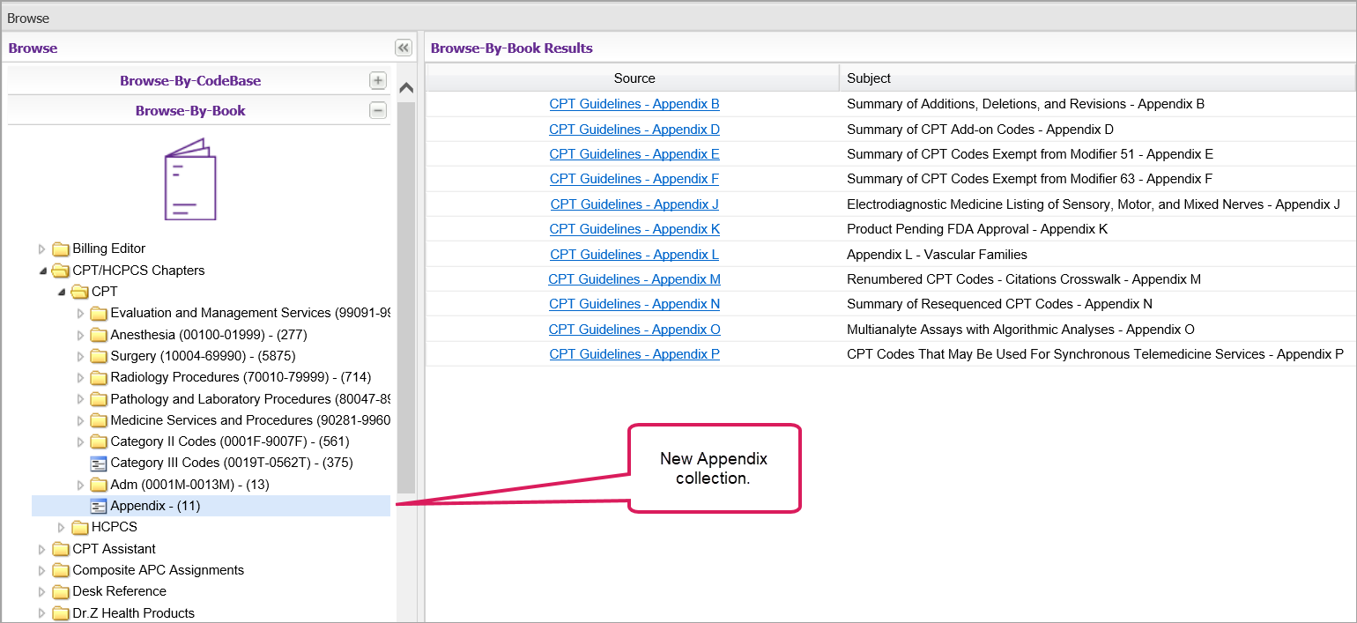The image size is (1357, 623).
Task: Expand the CPT Assistant folder arrow
Action: 42,549
